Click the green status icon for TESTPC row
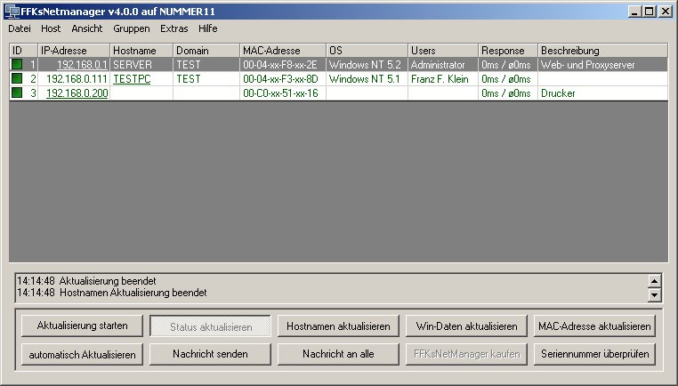 click(17, 78)
